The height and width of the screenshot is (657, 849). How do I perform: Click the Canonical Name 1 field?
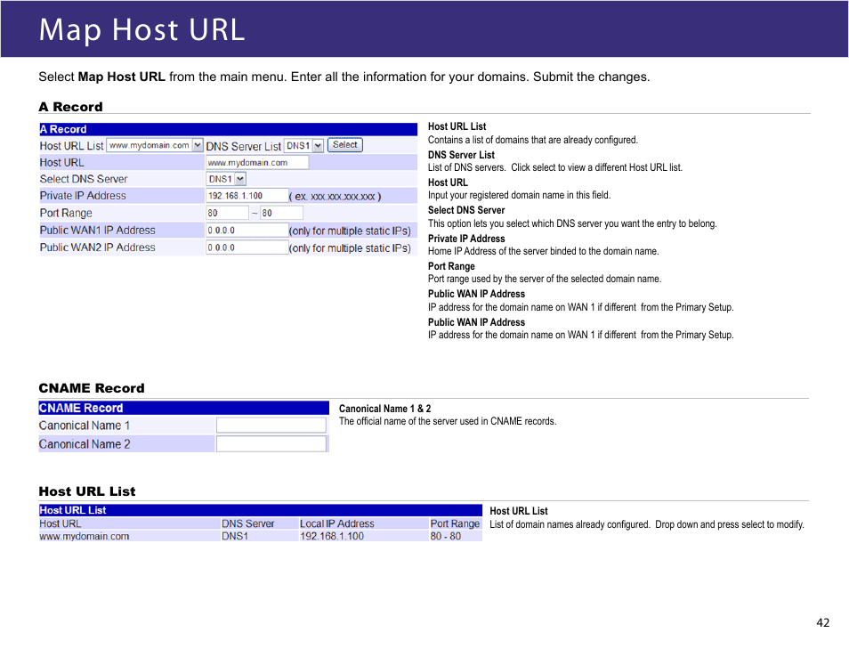(271, 426)
